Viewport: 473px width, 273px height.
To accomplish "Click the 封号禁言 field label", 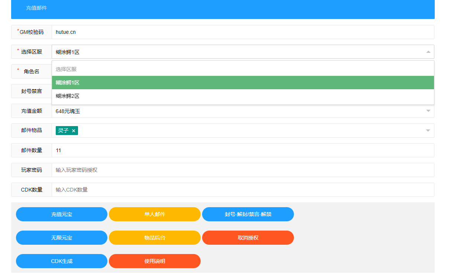I will tap(32, 91).
